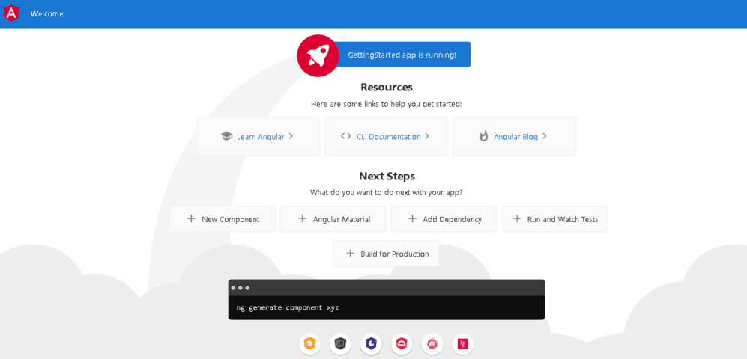Click 'Here are some links to help you get started:'
Image resolution: width=747 pixels, height=359 pixels.
387,104
